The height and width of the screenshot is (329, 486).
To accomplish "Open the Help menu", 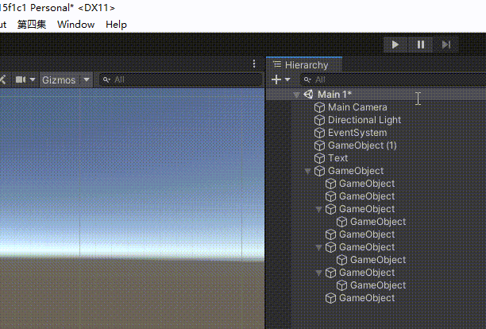I will click(x=116, y=24).
